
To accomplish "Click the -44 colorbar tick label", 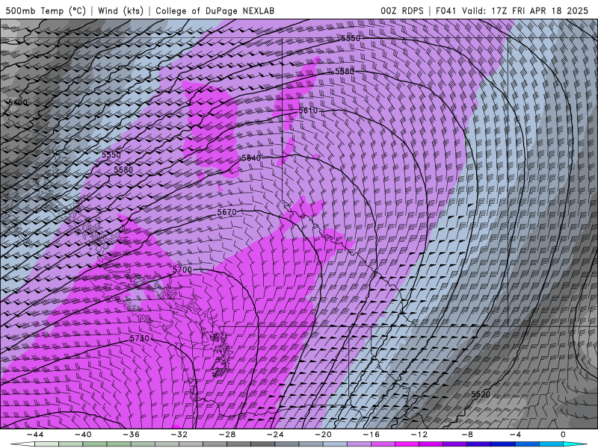I will (35, 435).
